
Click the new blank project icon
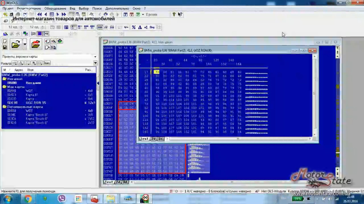click(x=5, y=41)
